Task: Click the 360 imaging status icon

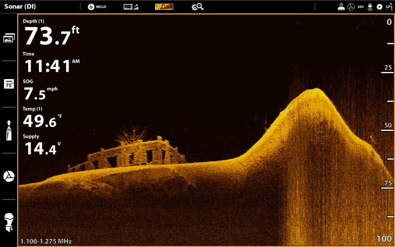Action: coord(360,7)
